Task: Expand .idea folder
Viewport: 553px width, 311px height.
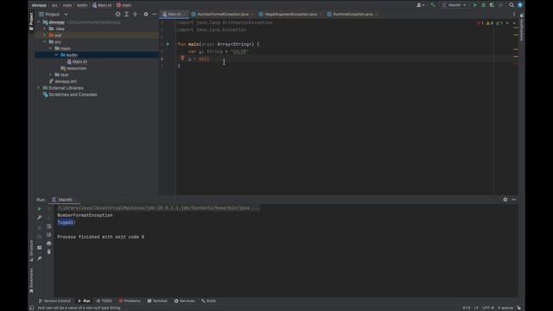Action: pos(45,29)
